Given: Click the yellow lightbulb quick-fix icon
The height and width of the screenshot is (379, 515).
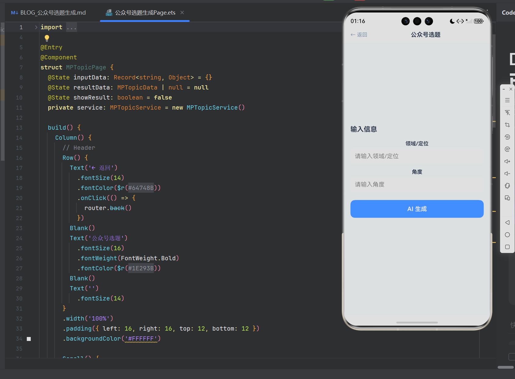Looking at the screenshot, I should click(x=47, y=38).
